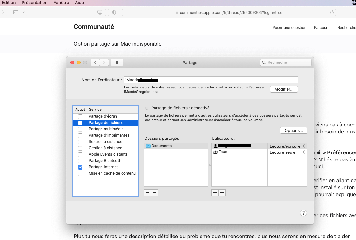This screenshot has height=240, width=356.
Task: Enable Partage de fichiers checkbox
Action: (80, 123)
